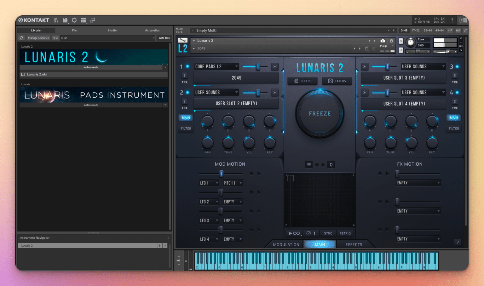Click the volume slider for slot 1

coord(257,66)
